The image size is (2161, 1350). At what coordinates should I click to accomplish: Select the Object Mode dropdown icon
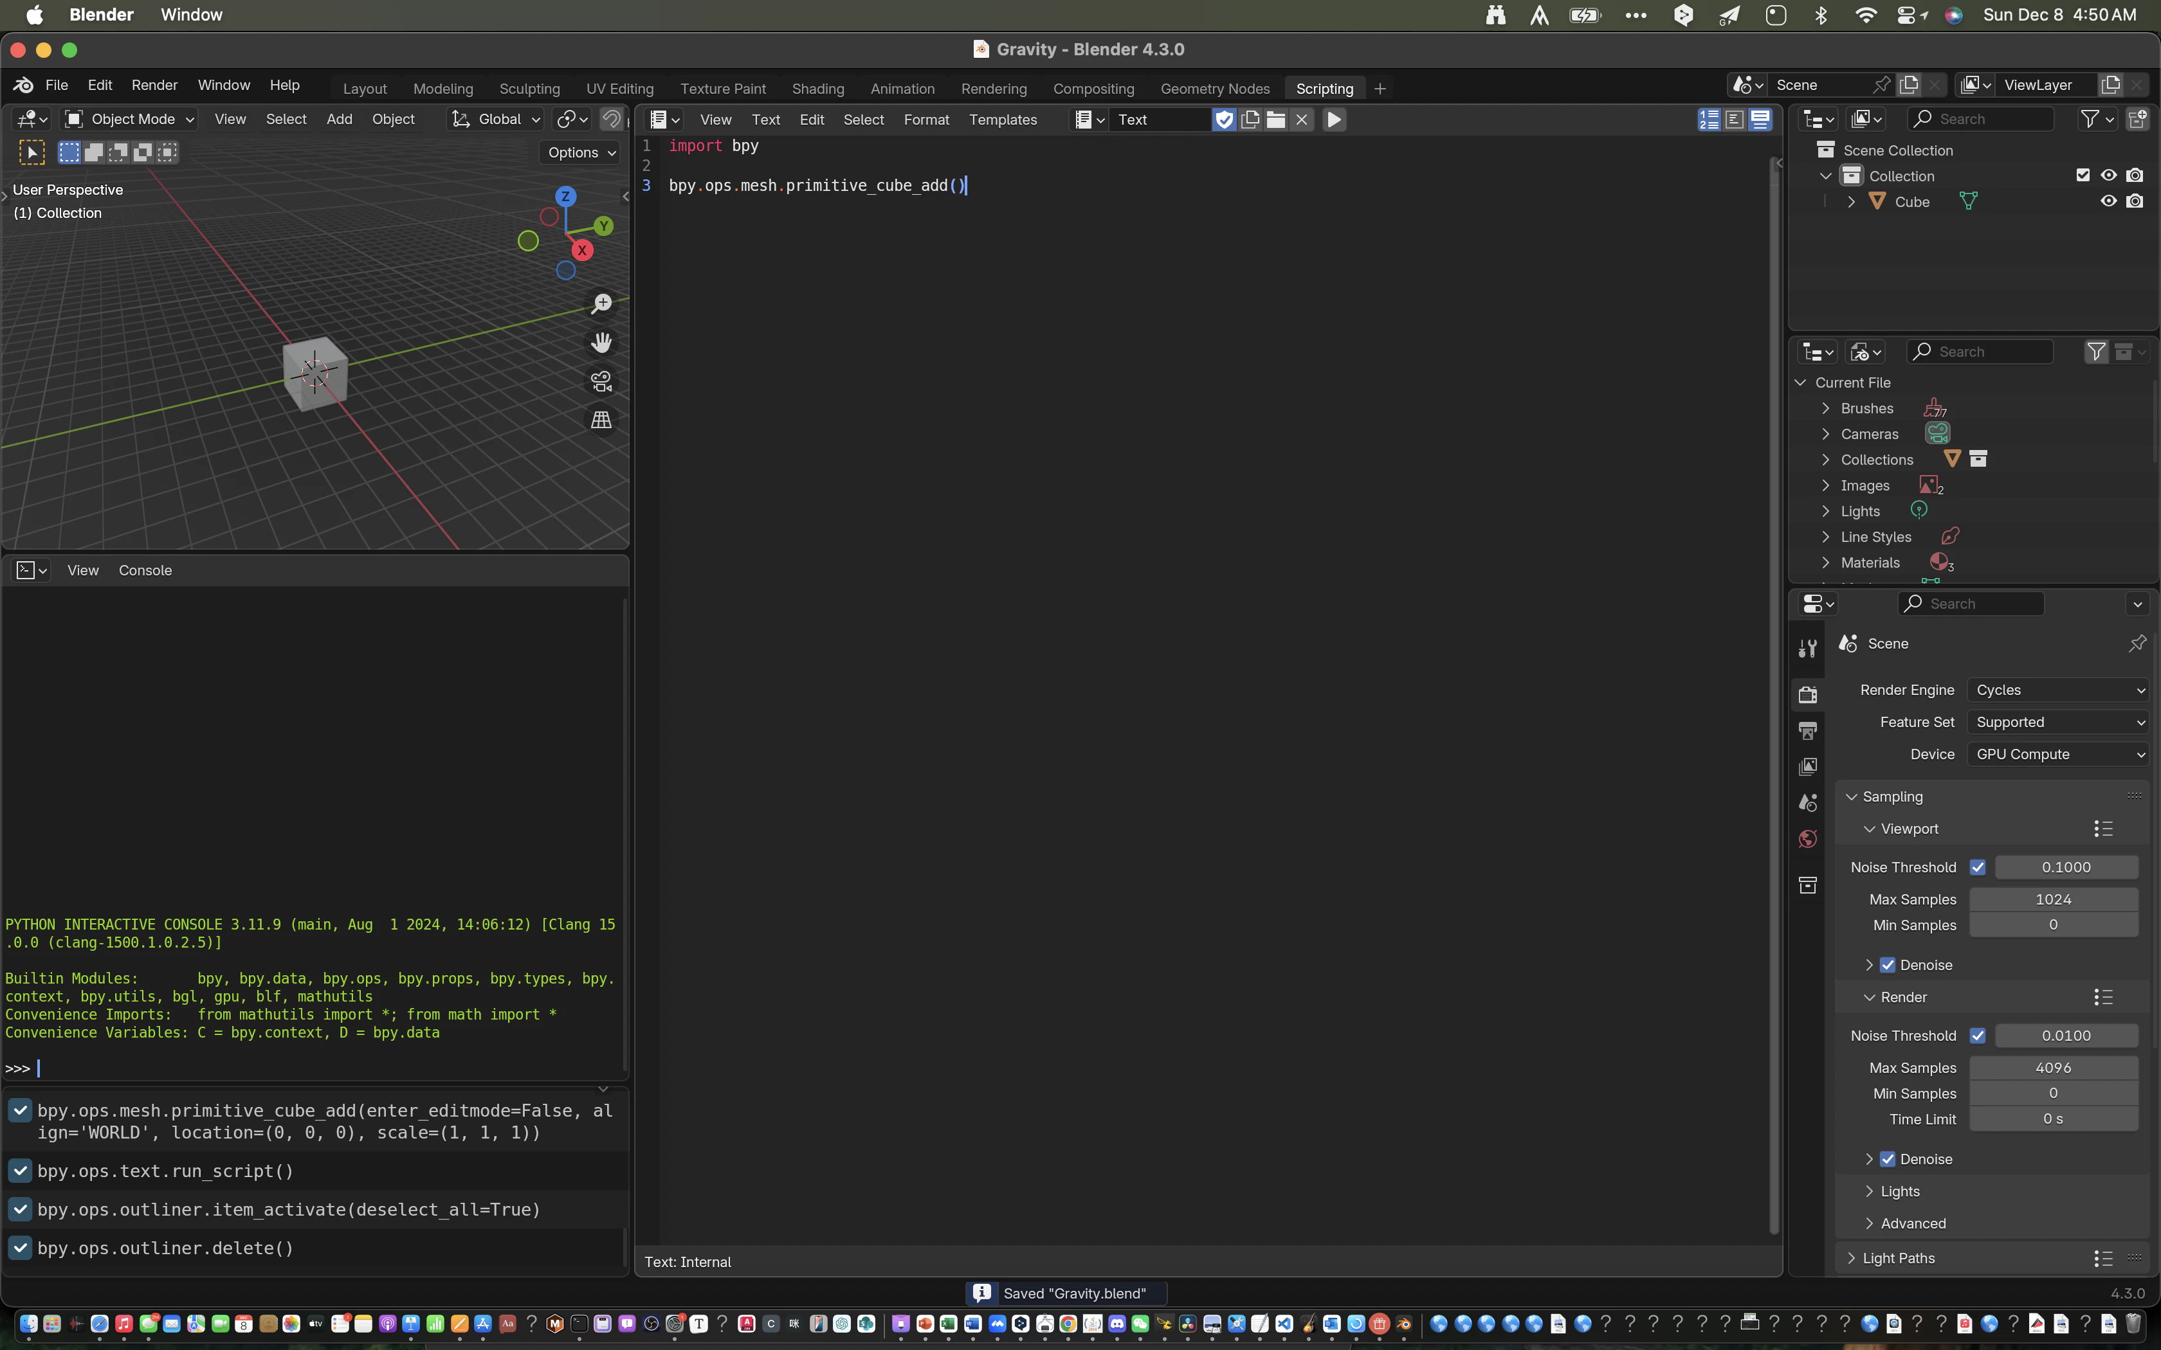187,118
